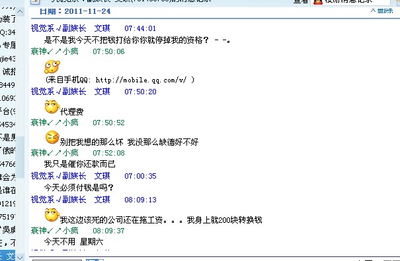
Task: Select the message 我只是催你还款而已
Action: [x=79, y=164]
